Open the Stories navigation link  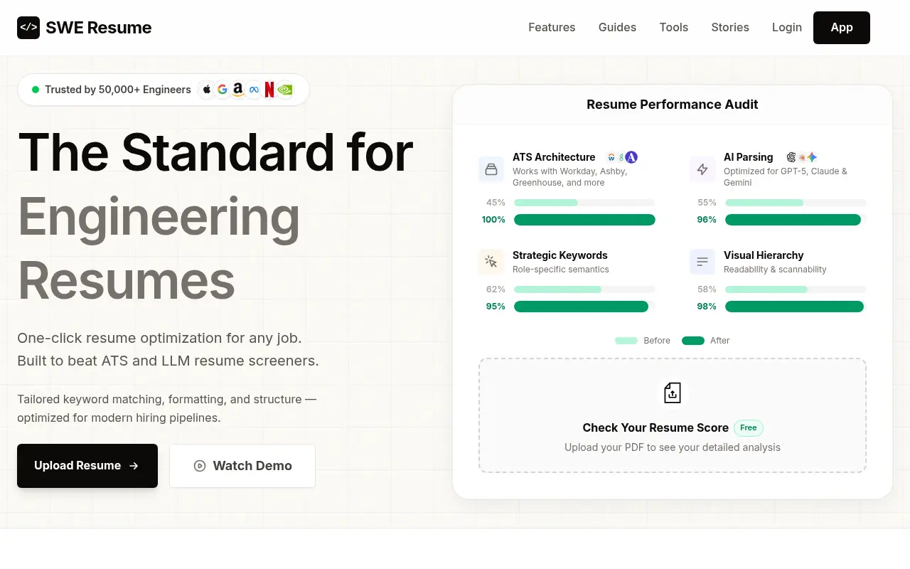click(730, 28)
